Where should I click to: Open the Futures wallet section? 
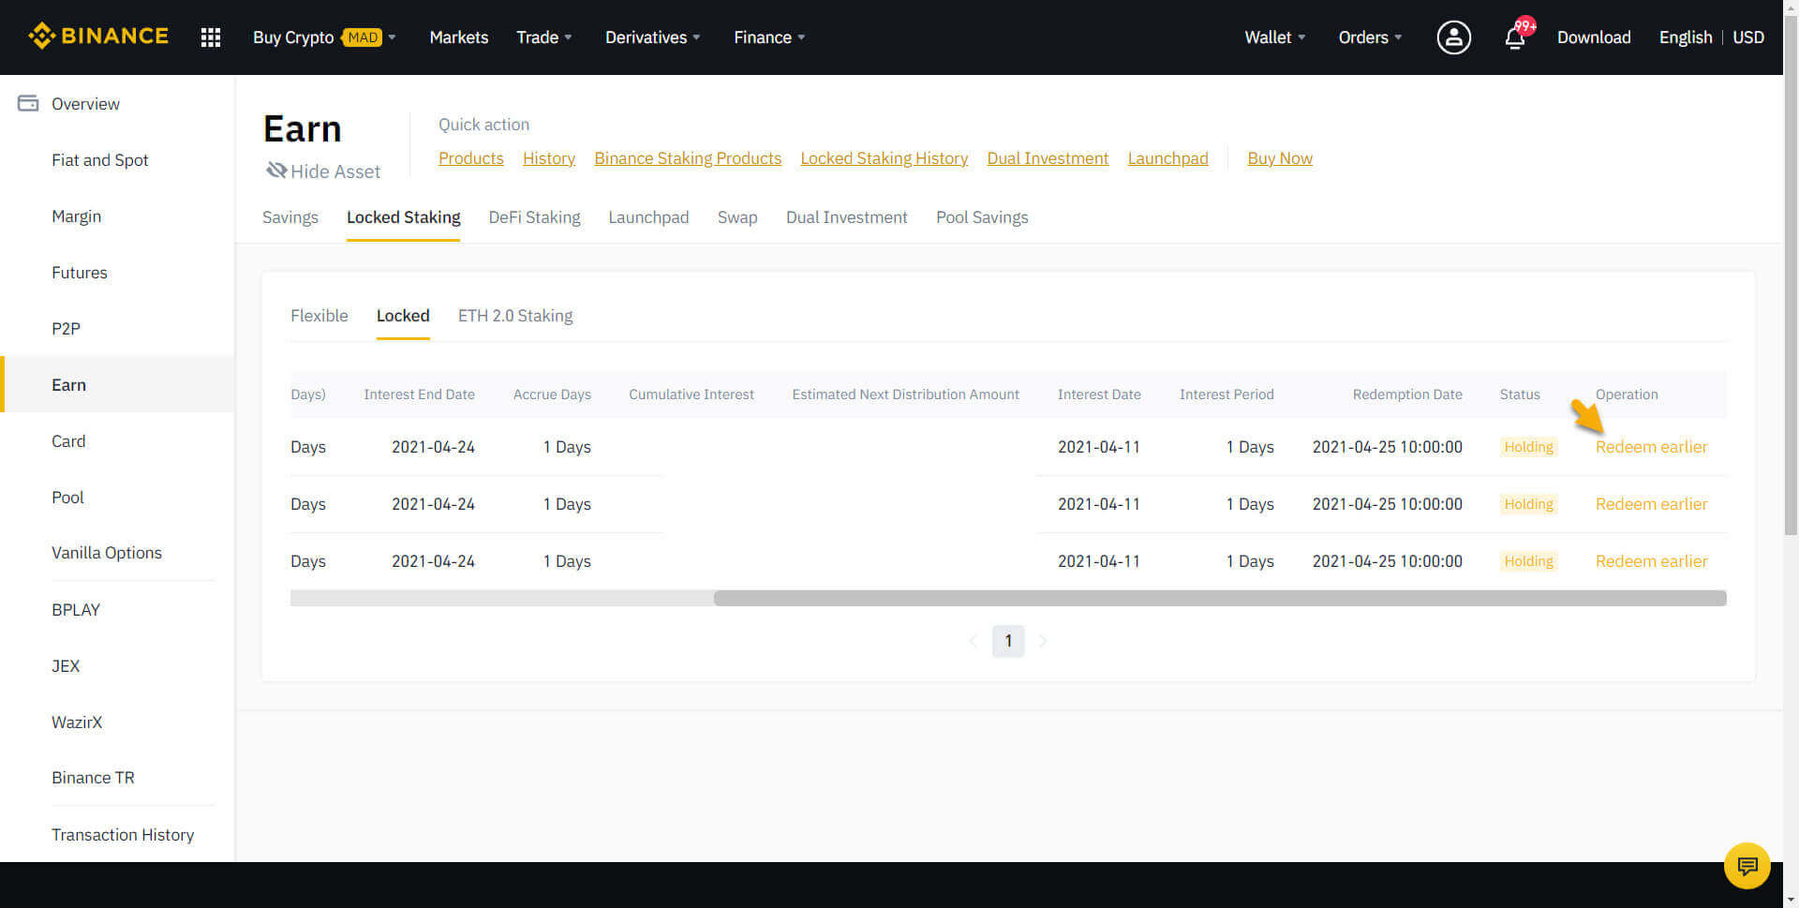[x=80, y=273]
